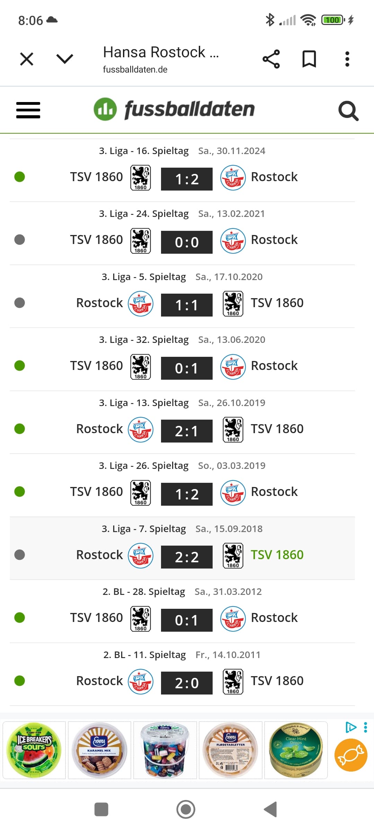Open the 0:0 score from 13.02.2021
Screen dimensions: 374x833
pos(187,242)
